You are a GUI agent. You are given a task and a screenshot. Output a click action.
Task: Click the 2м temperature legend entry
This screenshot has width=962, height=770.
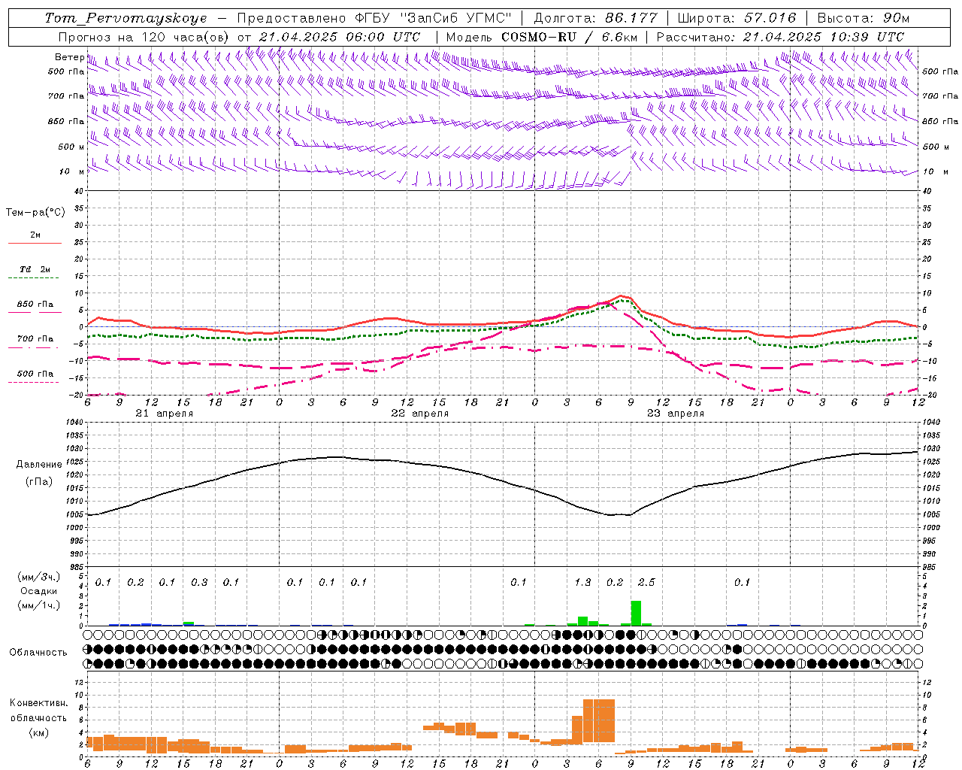[x=35, y=235]
